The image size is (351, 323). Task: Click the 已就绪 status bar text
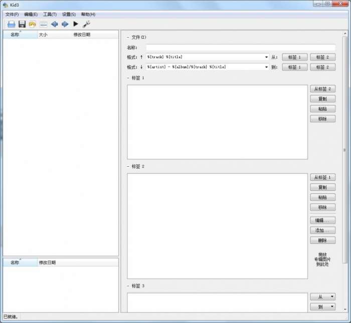11,317
